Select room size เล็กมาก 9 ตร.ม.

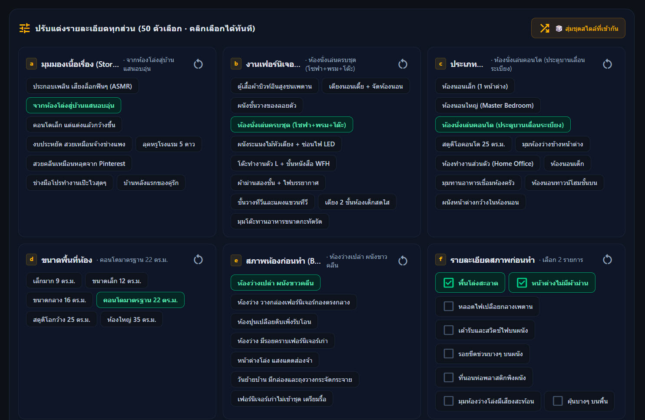[x=54, y=281]
